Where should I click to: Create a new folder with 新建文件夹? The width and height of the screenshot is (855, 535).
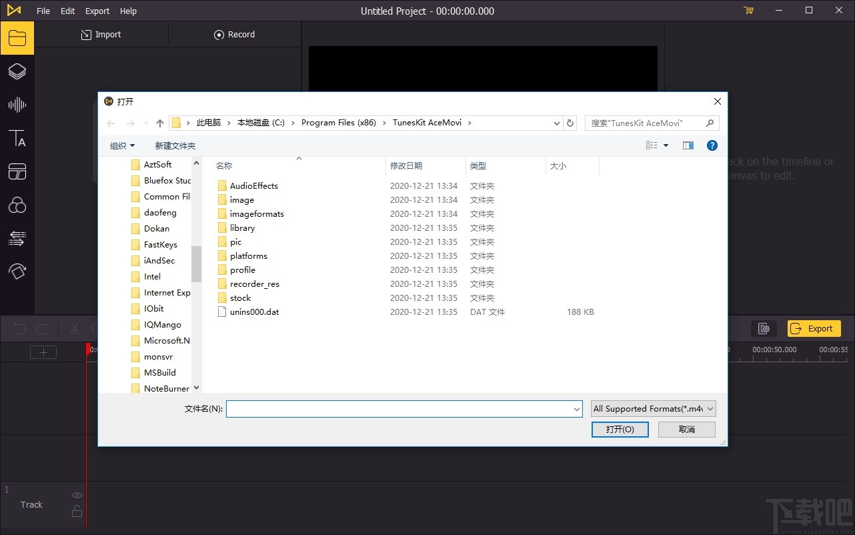[x=175, y=145]
